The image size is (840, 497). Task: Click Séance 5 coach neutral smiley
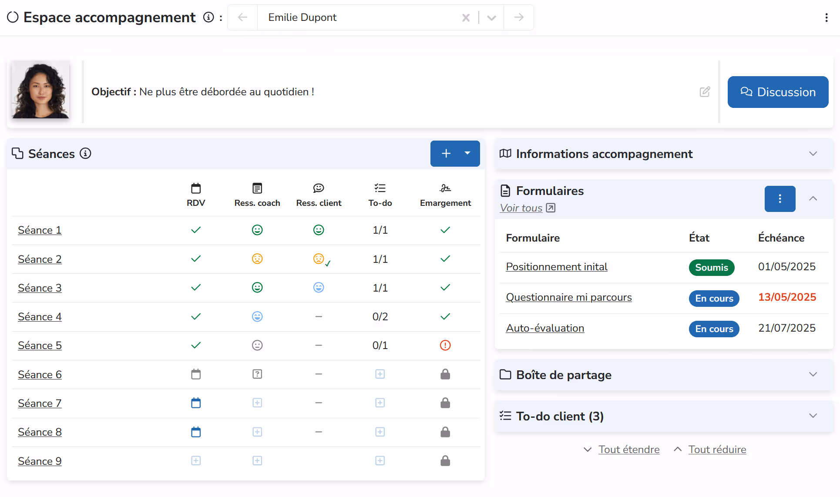(x=257, y=345)
